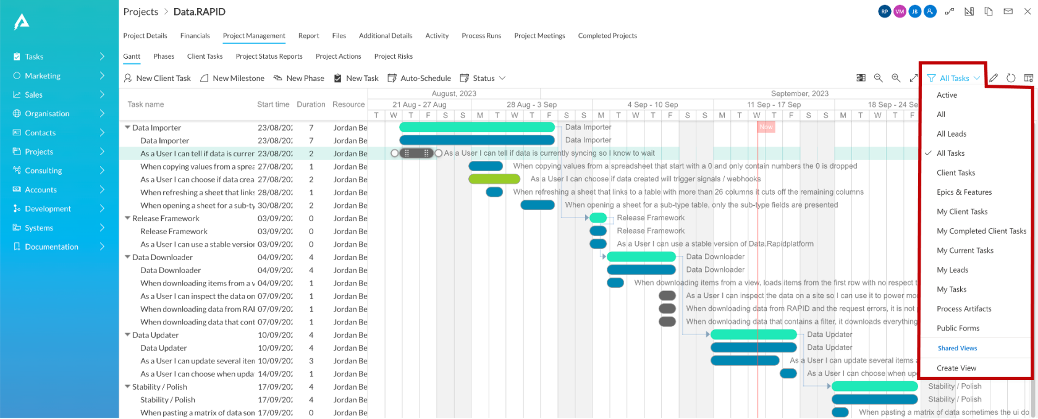Image resolution: width=1038 pixels, height=419 pixels.
Task: Click the Projects breadcrumb link
Action: pos(141,12)
